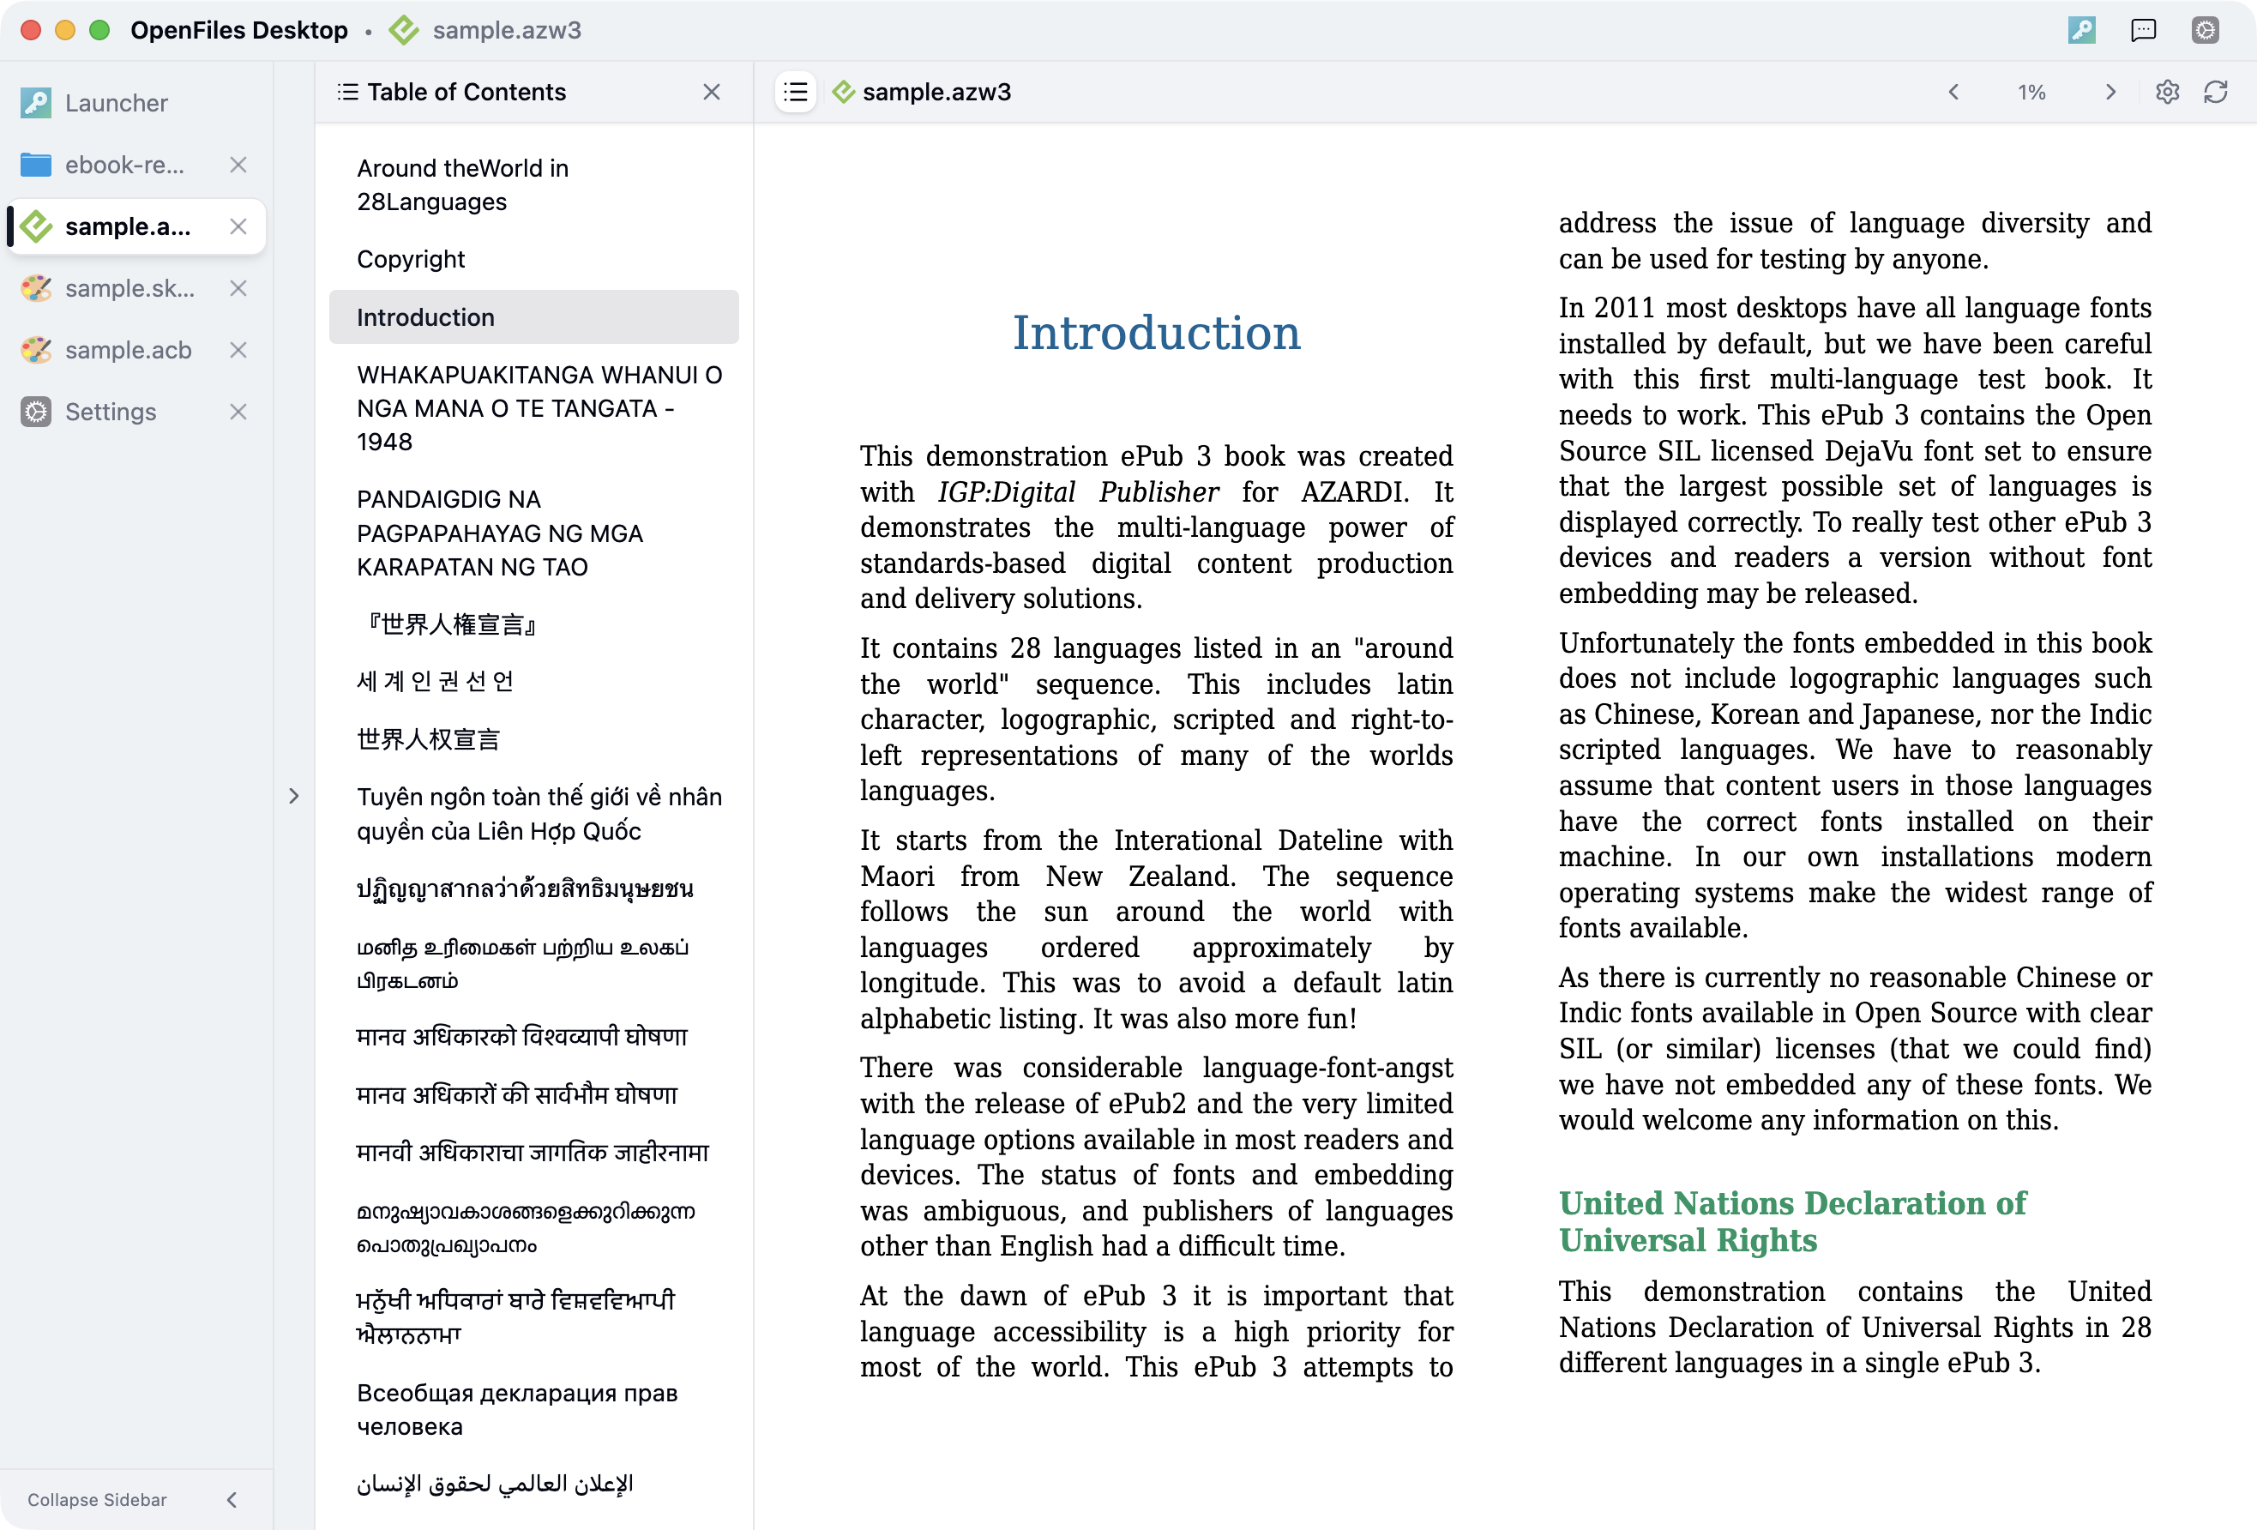Image resolution: width=2257 pixels, height=1530 pixels.
Task: Click the green file icon beside reader title
Action: (843, 93)
